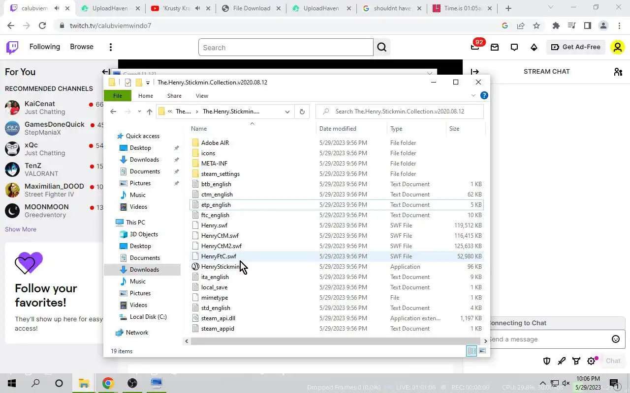Toggle Chrome side panel icon
The height and width of the screenshot is (393, 630).
tap(587, 26)
